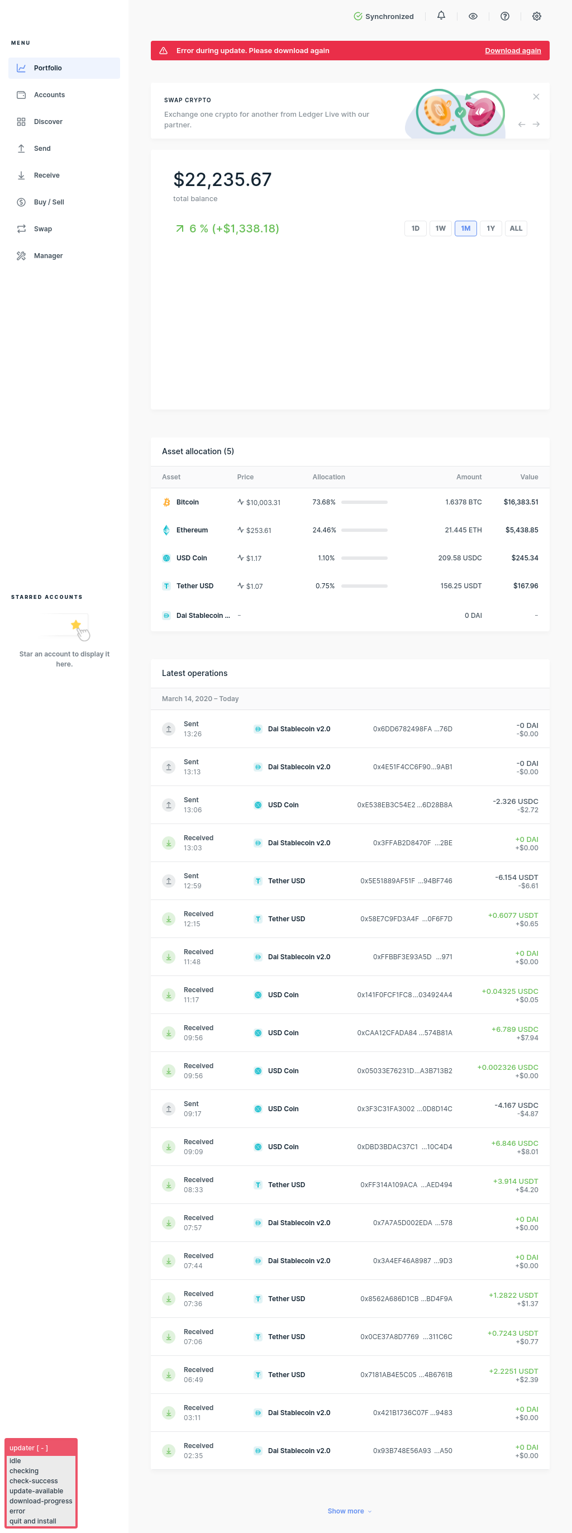Click amount +2.2251 USDT

pos(514,1371)
